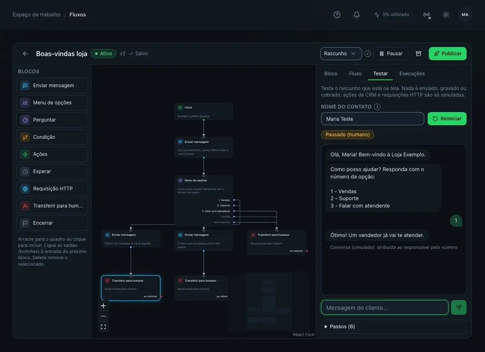
Task: Click the Boas-vindas loja flow title
Action: pos(61,54)
